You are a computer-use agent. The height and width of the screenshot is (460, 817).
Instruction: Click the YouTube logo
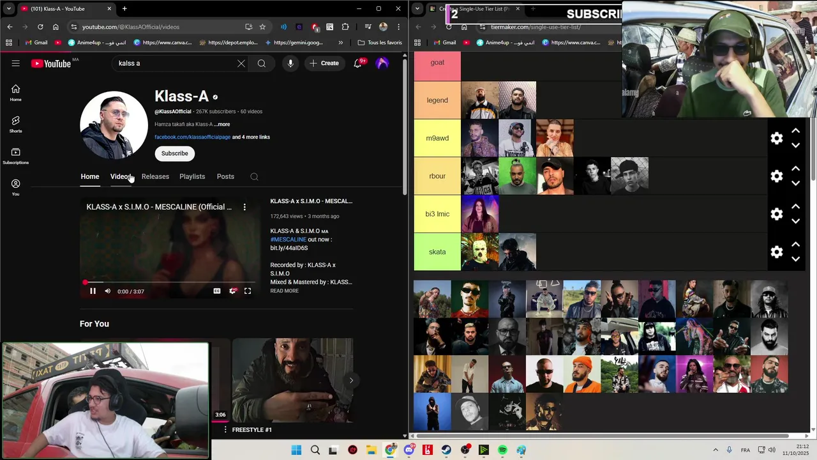pyautogui.click(x=51, y=63)
